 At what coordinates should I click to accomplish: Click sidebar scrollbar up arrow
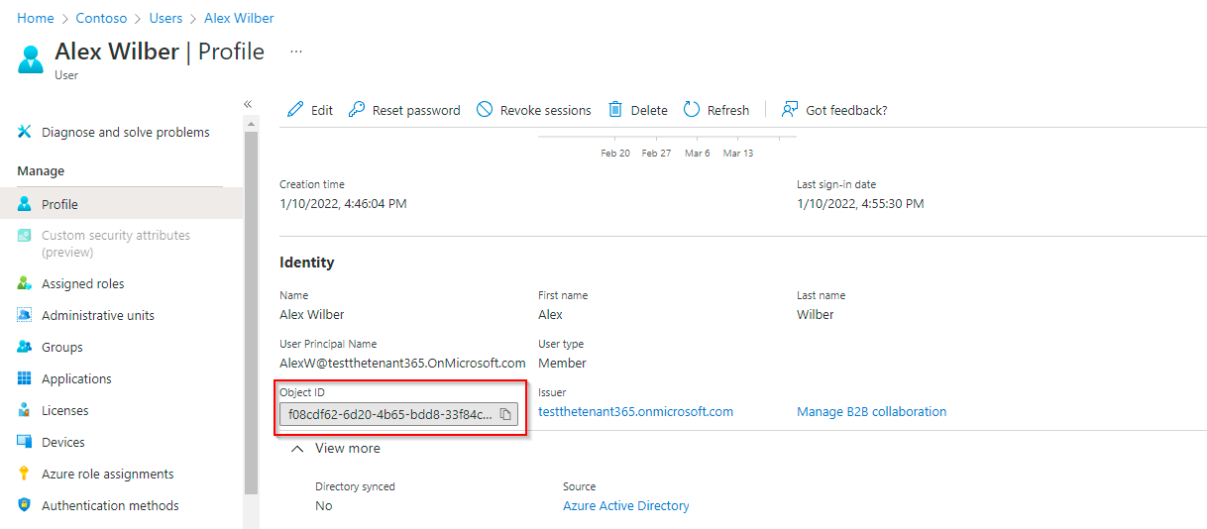point(251,123)
